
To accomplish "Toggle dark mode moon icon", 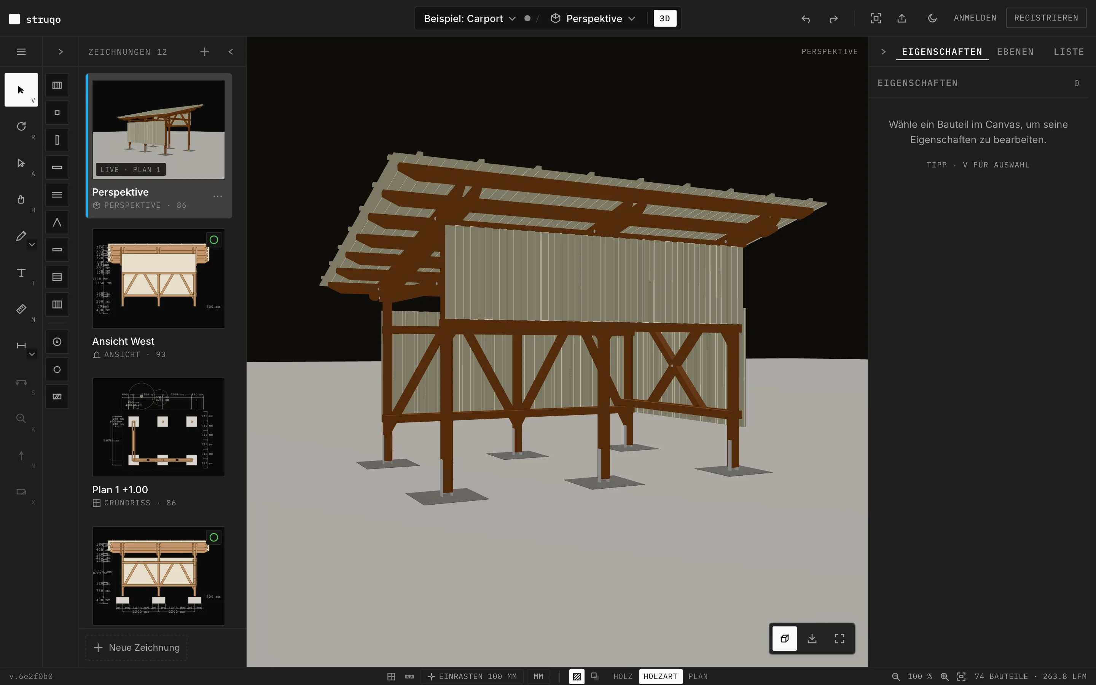I will pos(932,18).
